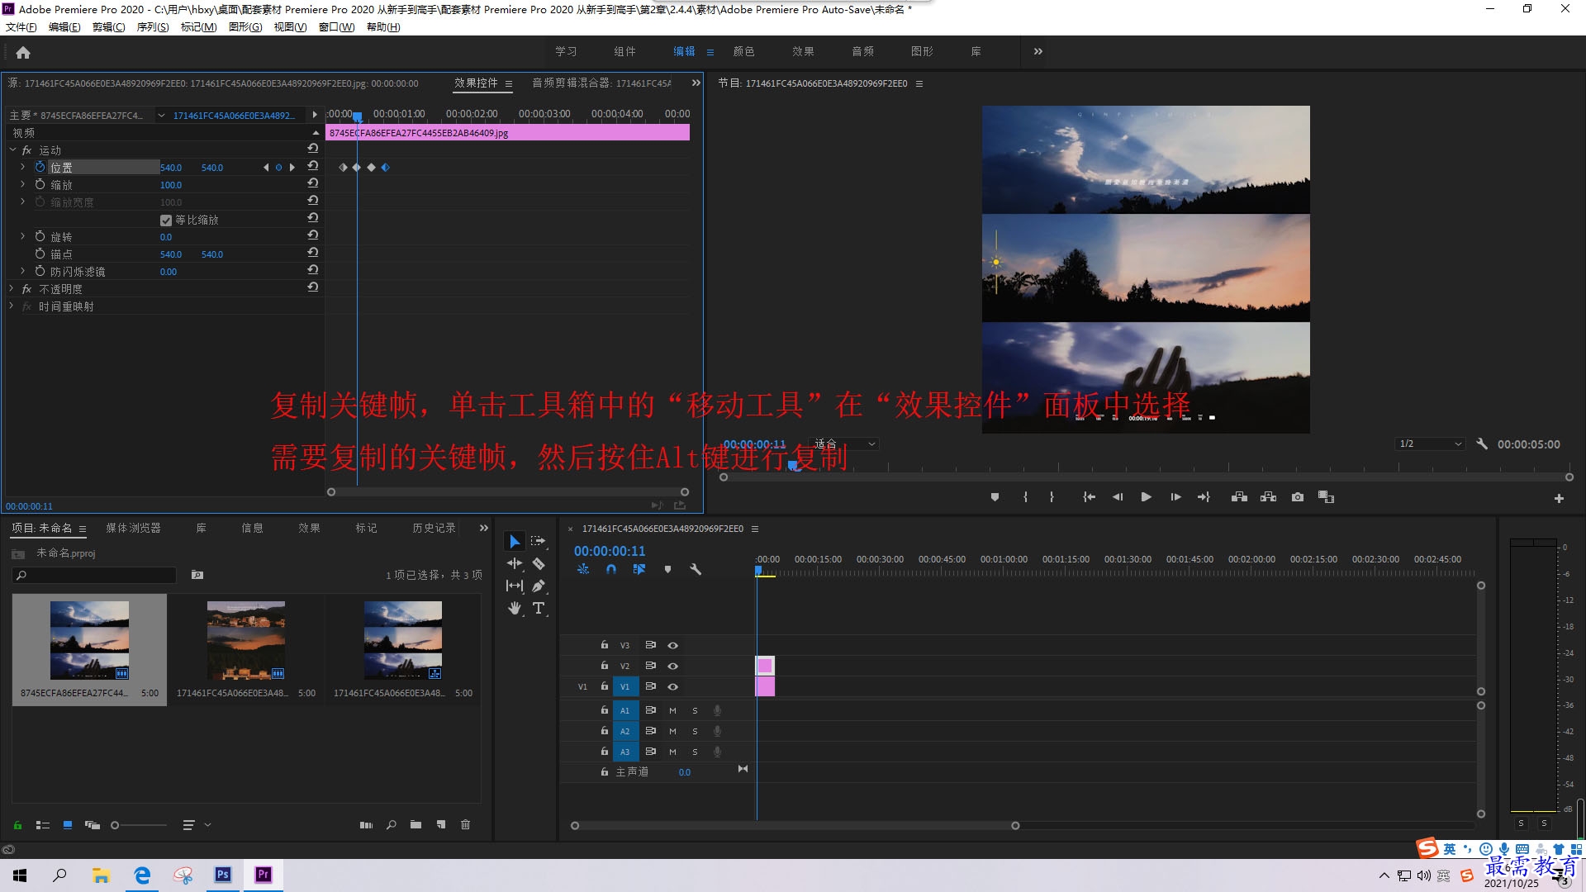This screenshot has width=1586, height=892.
Task: Expand the 位置 property
Action: (22, 167)
